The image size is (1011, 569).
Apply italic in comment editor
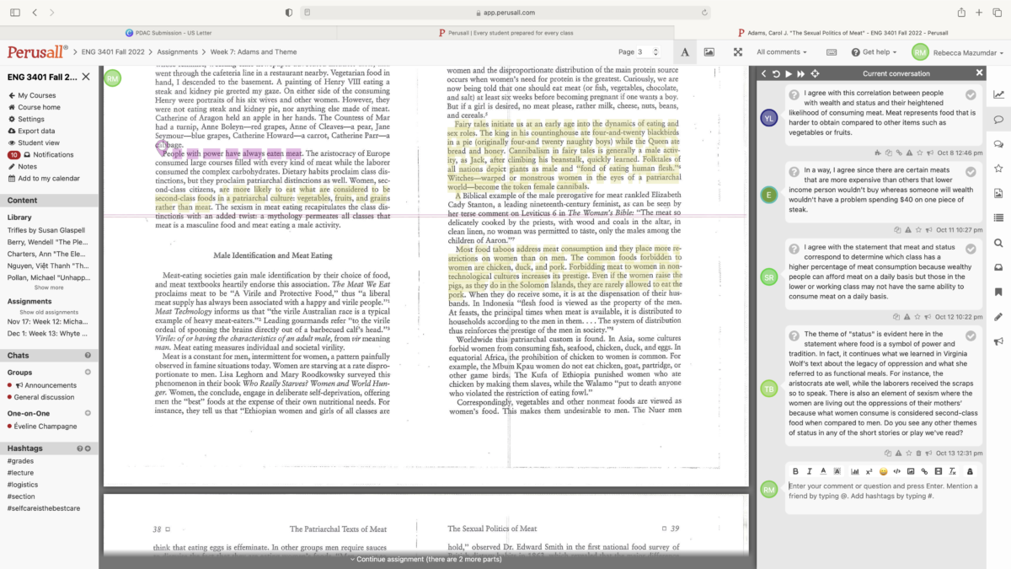pos(810,471)
